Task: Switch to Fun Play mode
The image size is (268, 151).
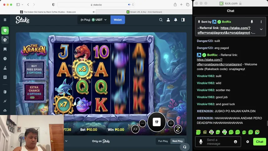Action: (x=163, y=141)
